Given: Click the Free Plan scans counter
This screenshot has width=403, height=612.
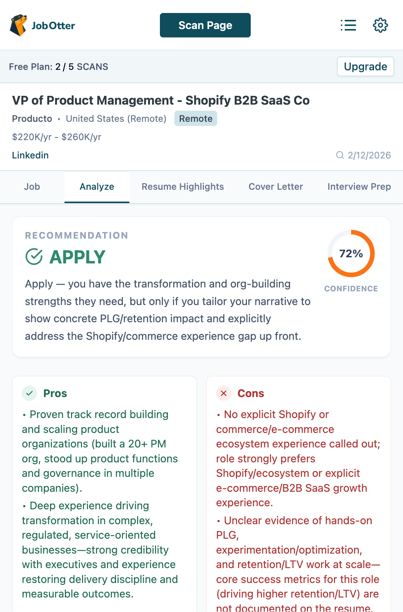Looking at the screenshot, I should (x=59, y=67).
